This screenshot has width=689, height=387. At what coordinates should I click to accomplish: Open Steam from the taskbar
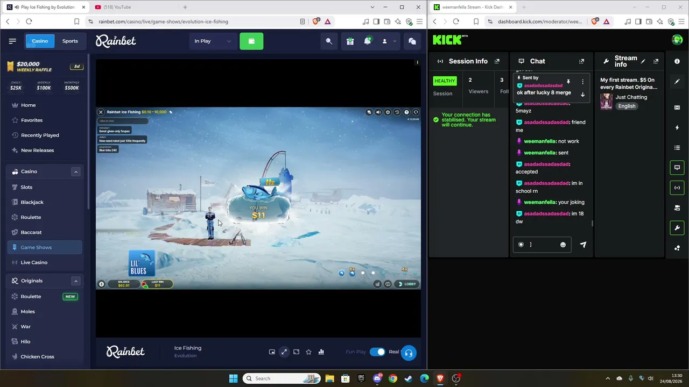click(x=409, y=378)
